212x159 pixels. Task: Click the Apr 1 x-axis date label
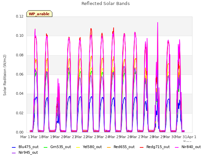pyautogui.click(x=192, y=137)
